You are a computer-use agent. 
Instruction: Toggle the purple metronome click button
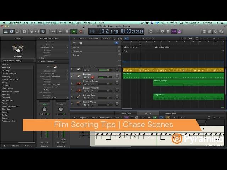pos(179,32)
